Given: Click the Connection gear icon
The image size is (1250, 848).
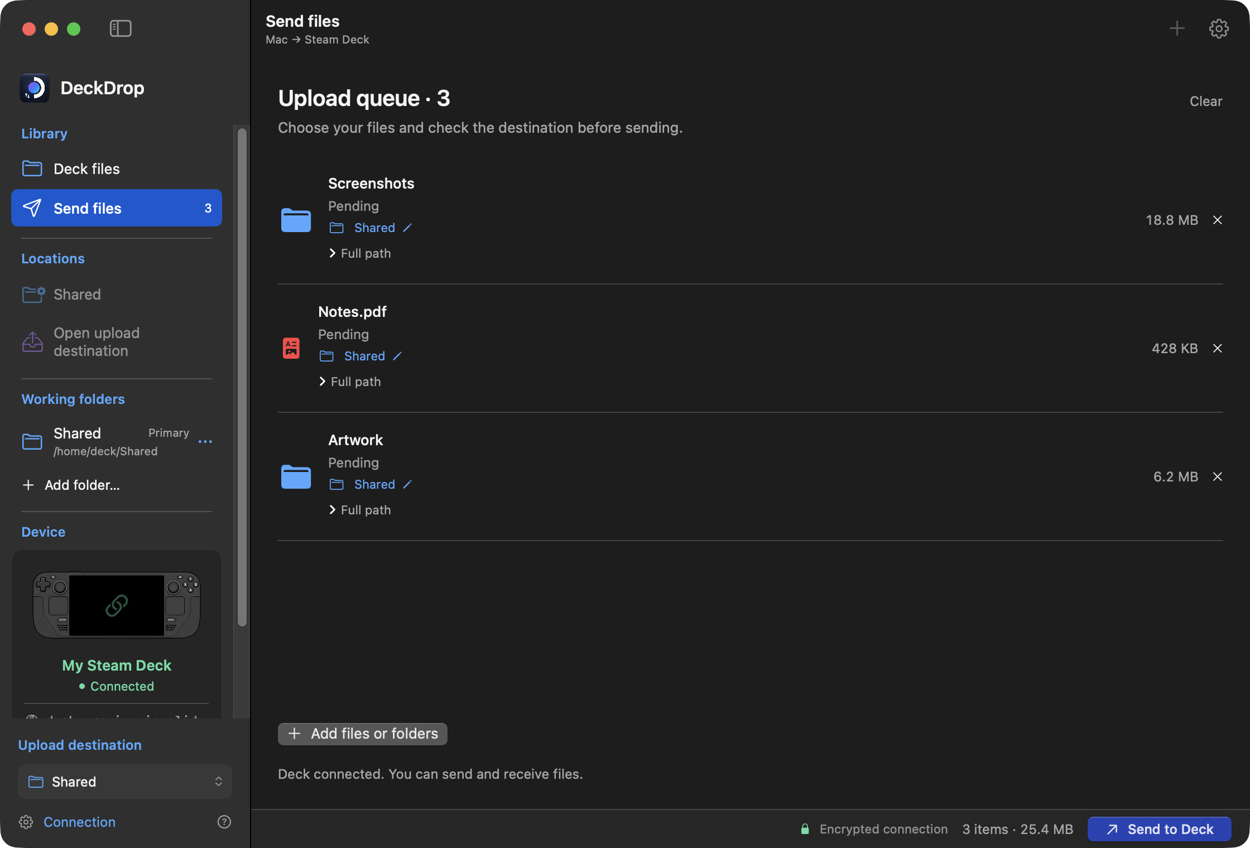Looking at the screenshot, I should pos(26,822).
